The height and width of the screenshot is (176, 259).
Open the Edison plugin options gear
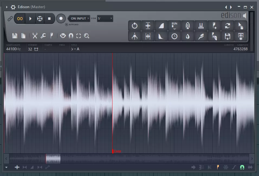pos(13,7)
